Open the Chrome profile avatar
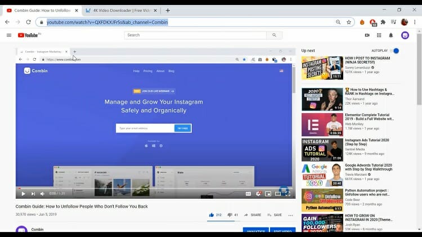The height and width of the screenshot is (237, 422). pos(404,22)
